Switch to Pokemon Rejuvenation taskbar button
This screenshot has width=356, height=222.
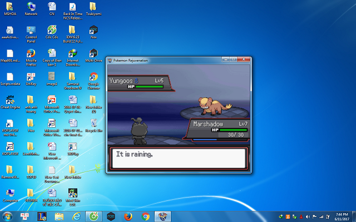coord(162,217)
